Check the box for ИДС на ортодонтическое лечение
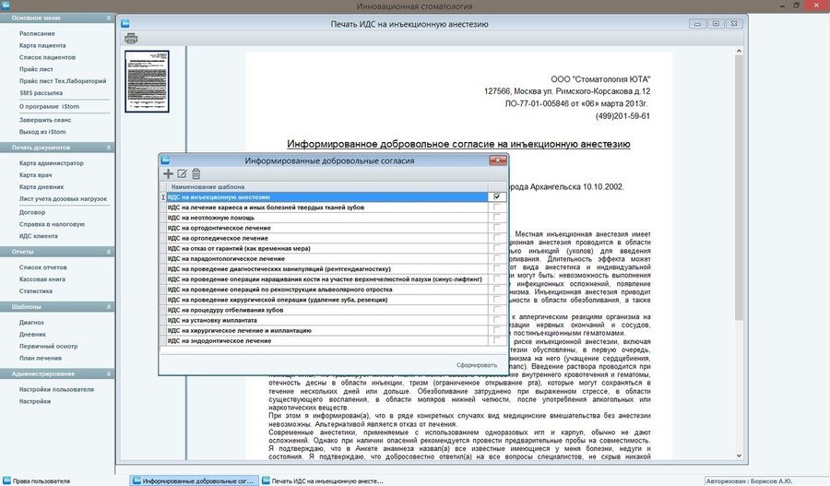This screenshot has width=830, height=486. 496,228
